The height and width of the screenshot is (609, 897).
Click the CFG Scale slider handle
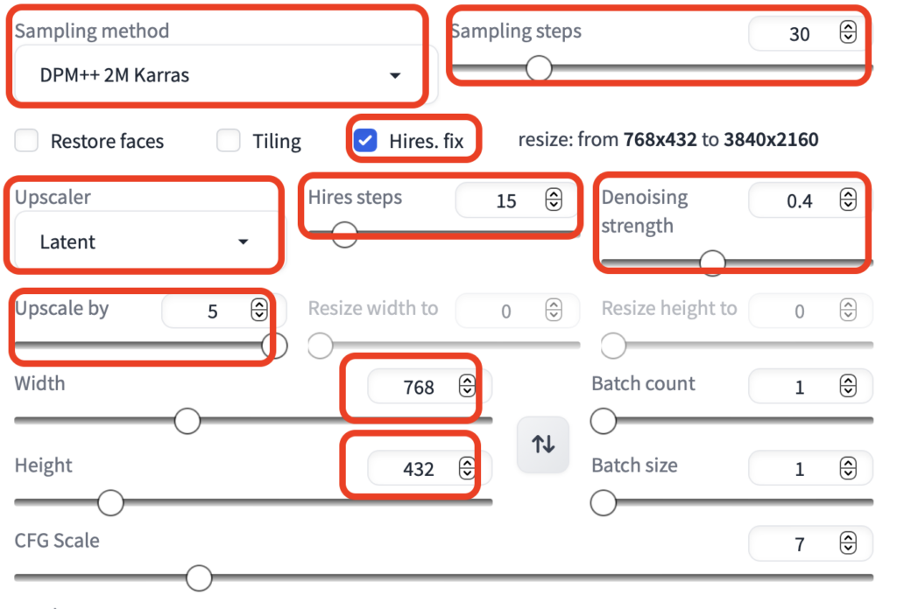click(199, 578)
